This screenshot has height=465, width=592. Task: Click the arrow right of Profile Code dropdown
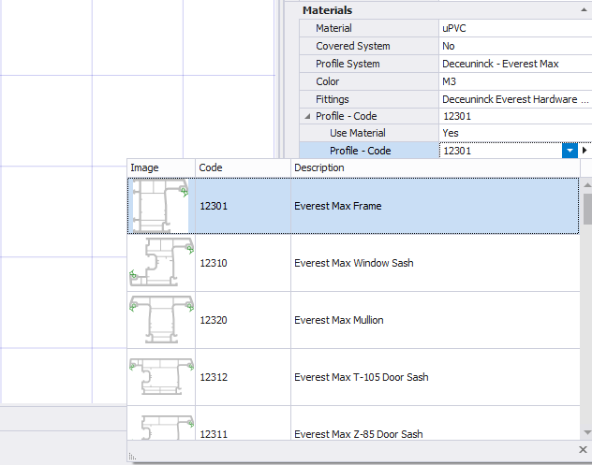pyautogui.click(x=585, y=151)
